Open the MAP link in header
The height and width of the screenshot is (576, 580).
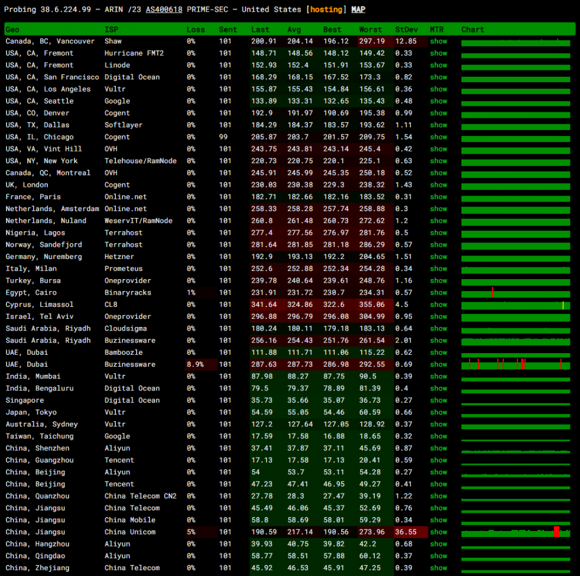(x=358, y=9)
